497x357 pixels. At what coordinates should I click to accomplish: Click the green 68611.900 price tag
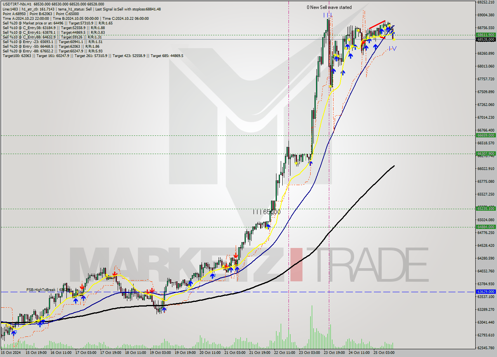click(486, 35)
